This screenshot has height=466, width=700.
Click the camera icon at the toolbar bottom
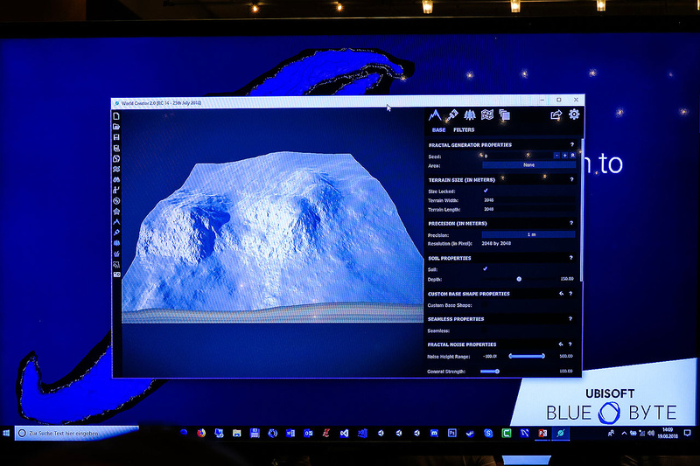[x=116, y=275]
